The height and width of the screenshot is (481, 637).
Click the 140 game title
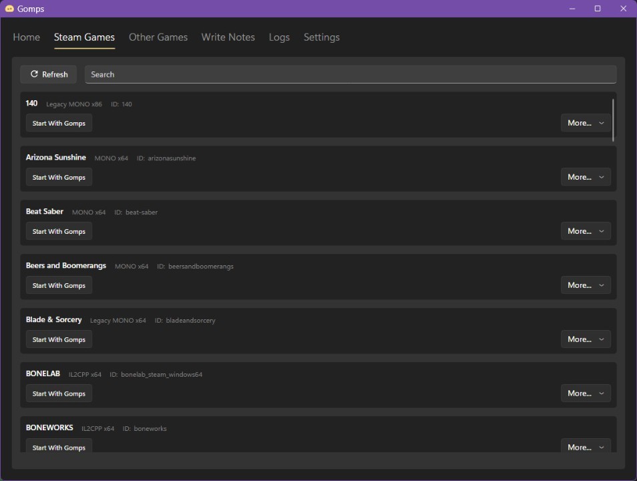[x=31, y=104]
